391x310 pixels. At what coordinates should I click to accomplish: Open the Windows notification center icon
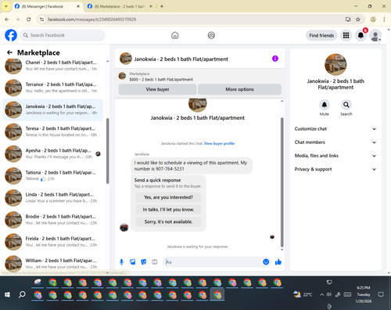(381, 294)
